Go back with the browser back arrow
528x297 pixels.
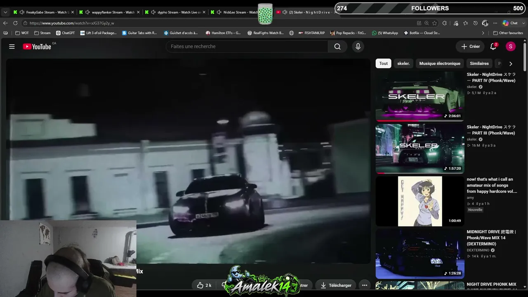pyautogui.click(x=5, y=23)
